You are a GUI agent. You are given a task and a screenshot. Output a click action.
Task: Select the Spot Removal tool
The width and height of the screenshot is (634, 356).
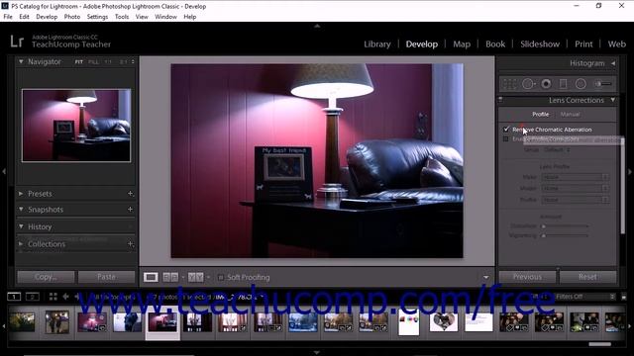528,83
